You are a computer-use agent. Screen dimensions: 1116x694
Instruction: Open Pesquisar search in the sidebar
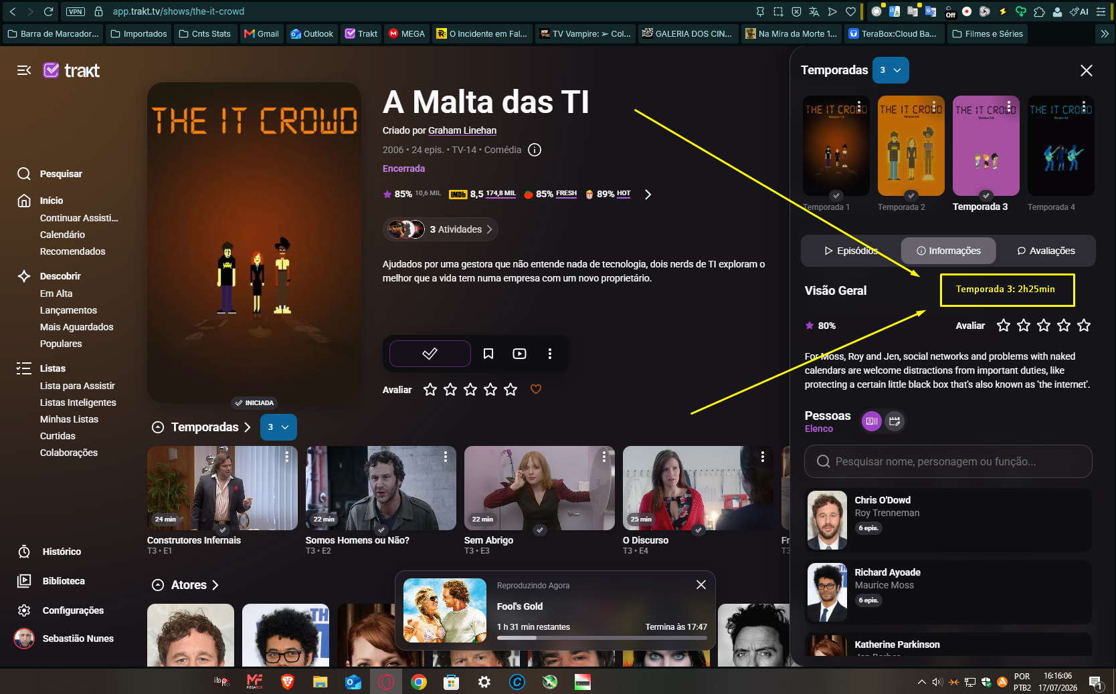click(x=50, y=174)
